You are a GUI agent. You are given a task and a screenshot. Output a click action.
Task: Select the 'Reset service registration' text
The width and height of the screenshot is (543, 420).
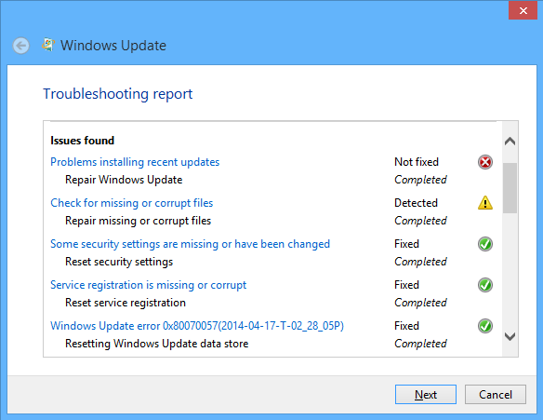[126, 303]
